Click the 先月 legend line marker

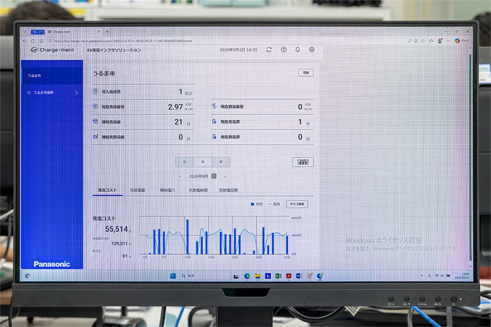pos(270,204)
